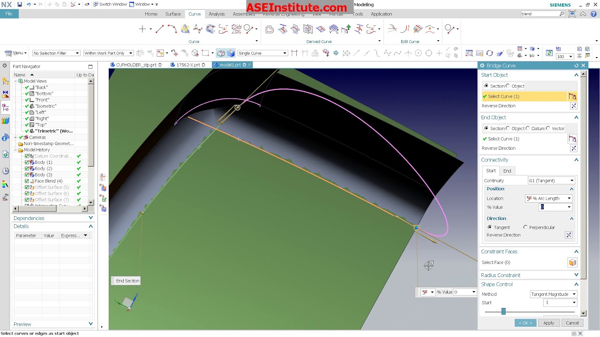Switch to the End connectivity tab

507,171
